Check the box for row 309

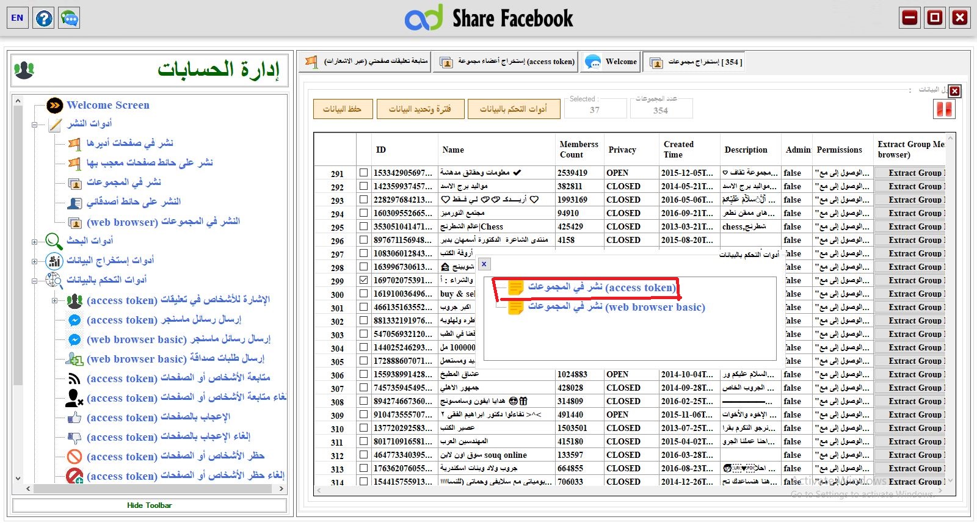(x=364, y=415)
